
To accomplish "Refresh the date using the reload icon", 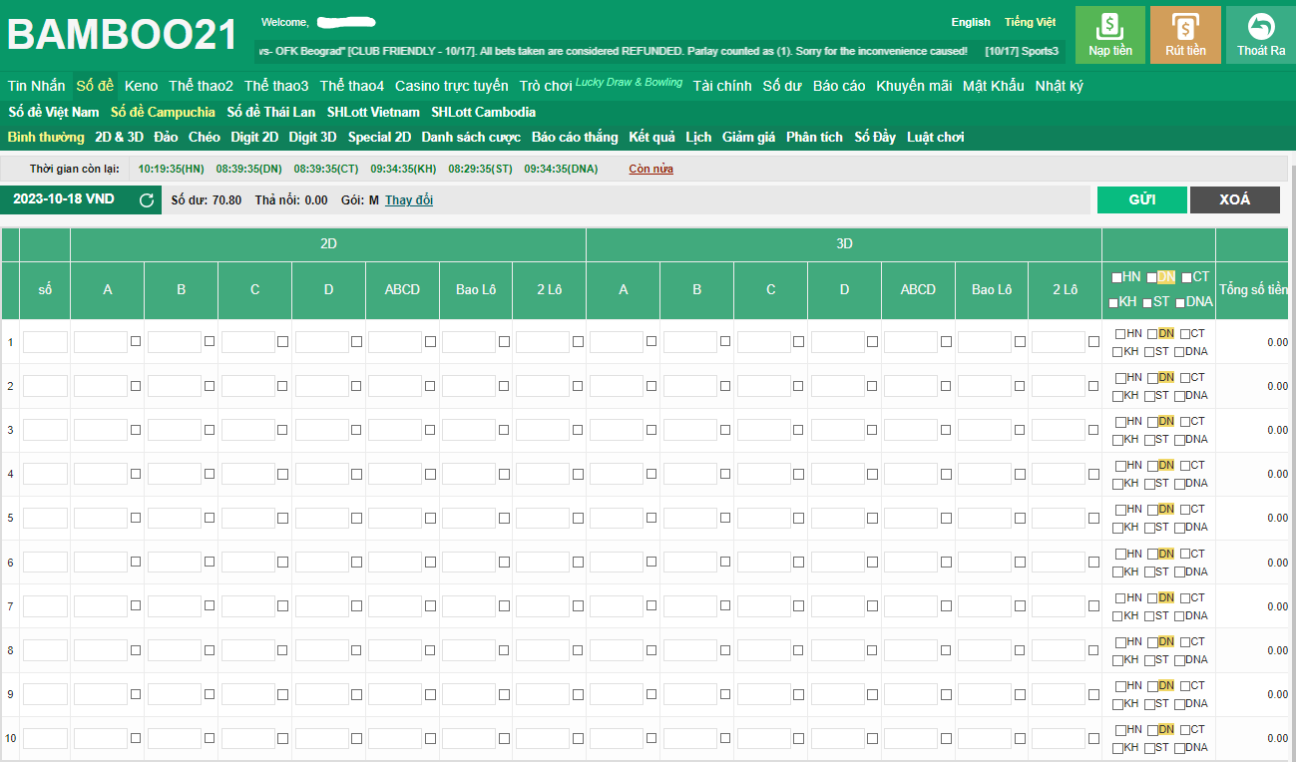I will coord(147,200).
